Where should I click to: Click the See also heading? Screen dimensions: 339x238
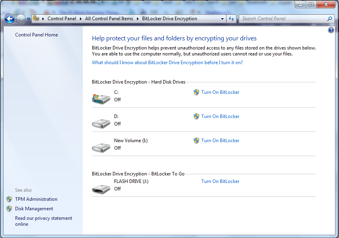click(x=23, y=190)
